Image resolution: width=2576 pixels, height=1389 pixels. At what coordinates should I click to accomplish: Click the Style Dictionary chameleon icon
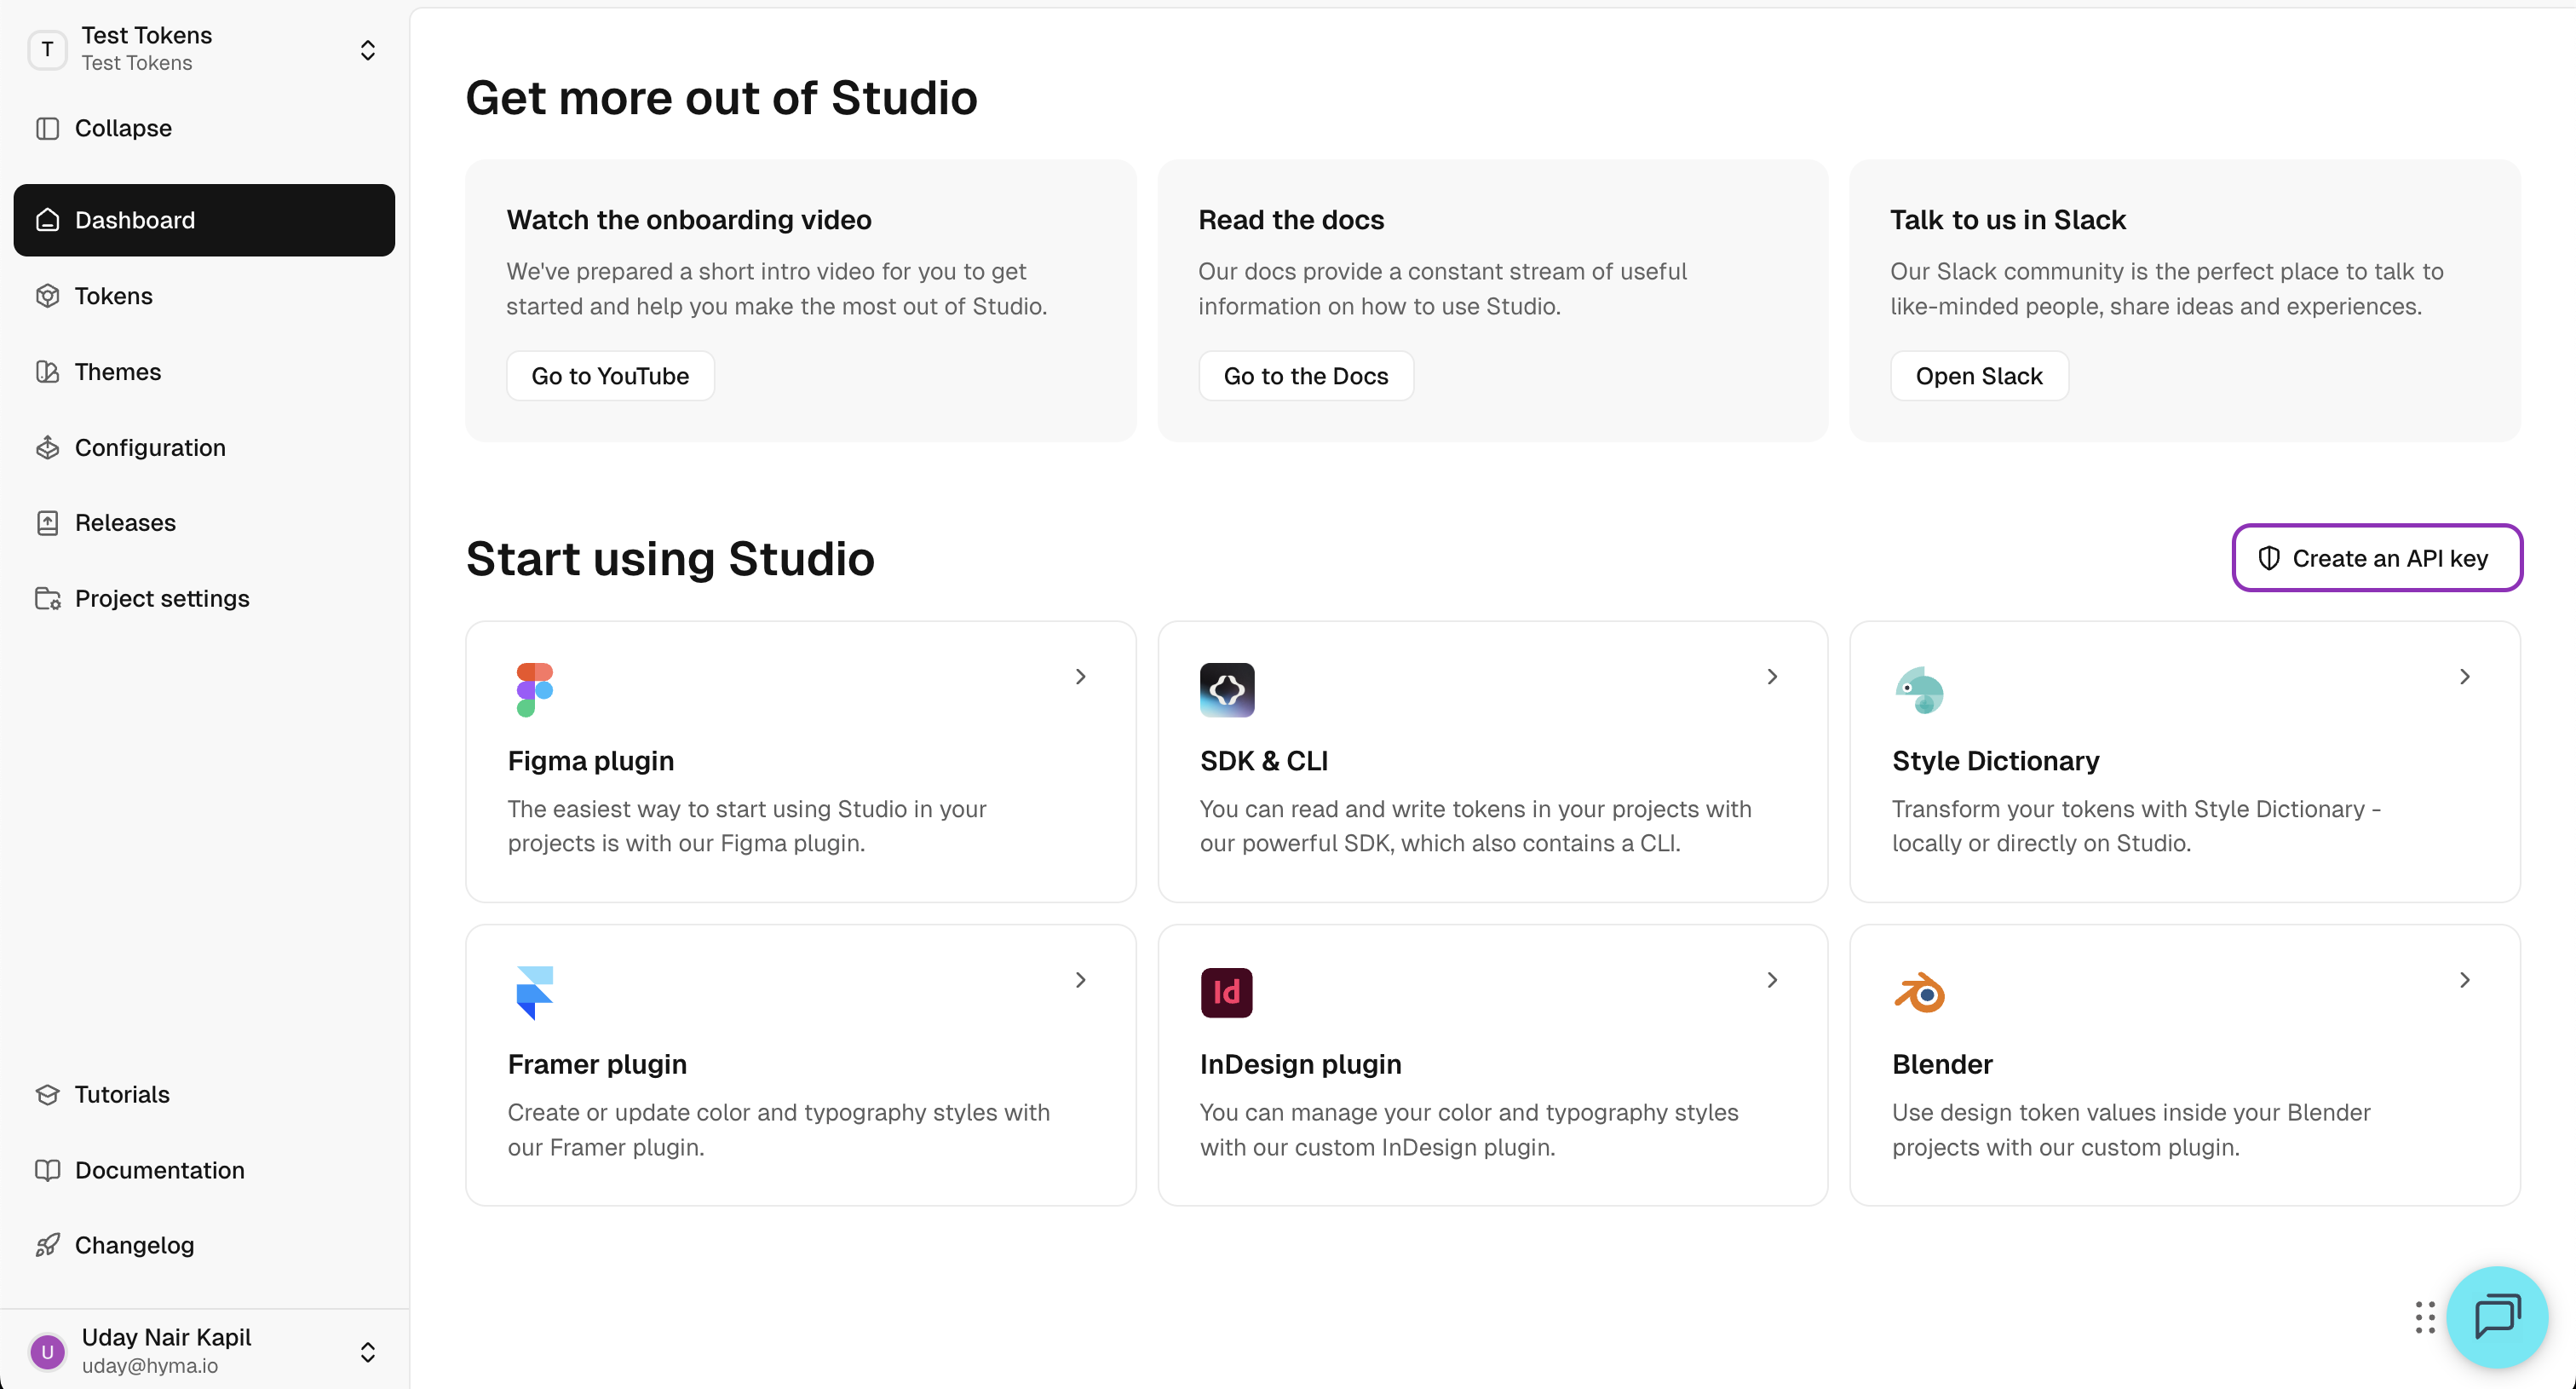tap(1919, 690)
